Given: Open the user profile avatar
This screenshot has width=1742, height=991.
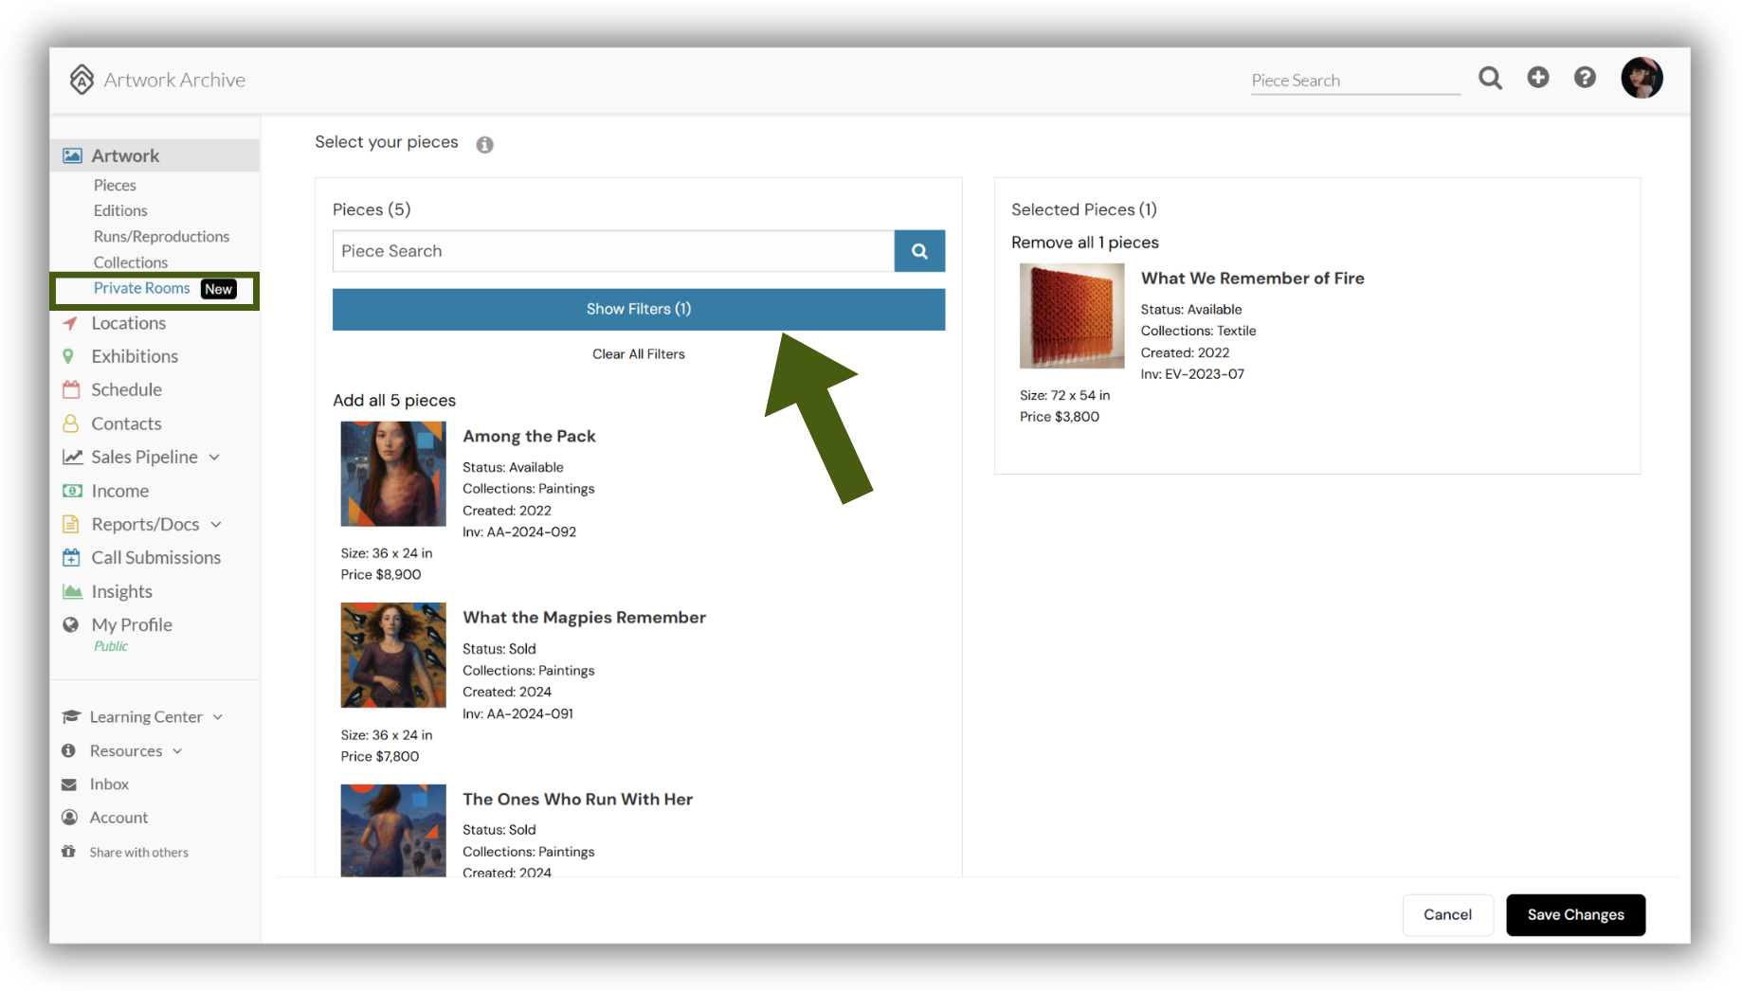Looking at the screenshot, I should pyautogui.click(x=1642, y=78).
